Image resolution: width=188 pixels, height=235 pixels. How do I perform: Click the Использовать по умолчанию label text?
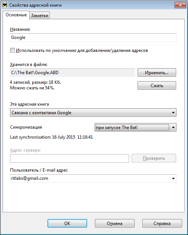[x=82, y=50]
